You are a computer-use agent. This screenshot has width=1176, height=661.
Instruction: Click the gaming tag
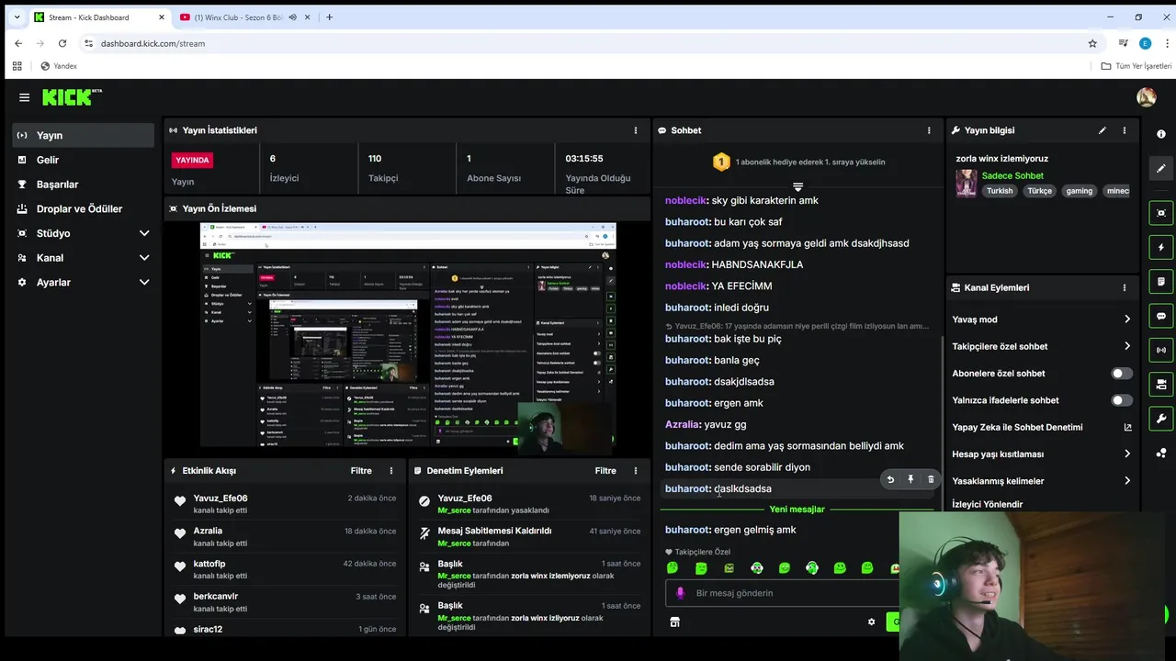1079,191
